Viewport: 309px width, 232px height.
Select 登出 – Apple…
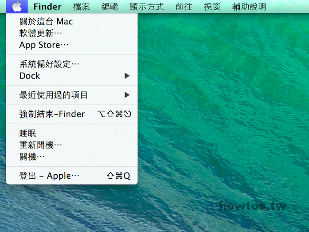click(72, 176)
